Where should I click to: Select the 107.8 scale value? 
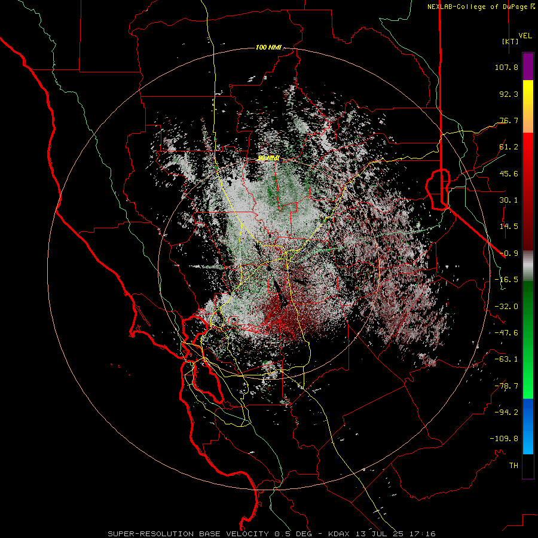(506, 67)
